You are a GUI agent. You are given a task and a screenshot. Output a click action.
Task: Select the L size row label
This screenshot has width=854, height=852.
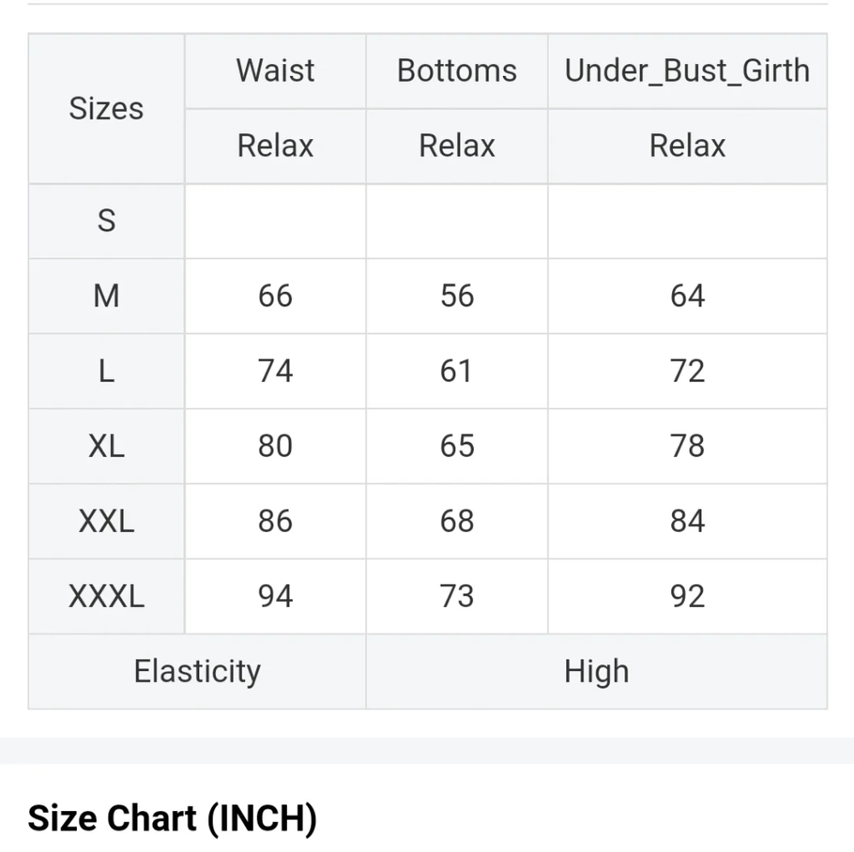coord(106,371)
